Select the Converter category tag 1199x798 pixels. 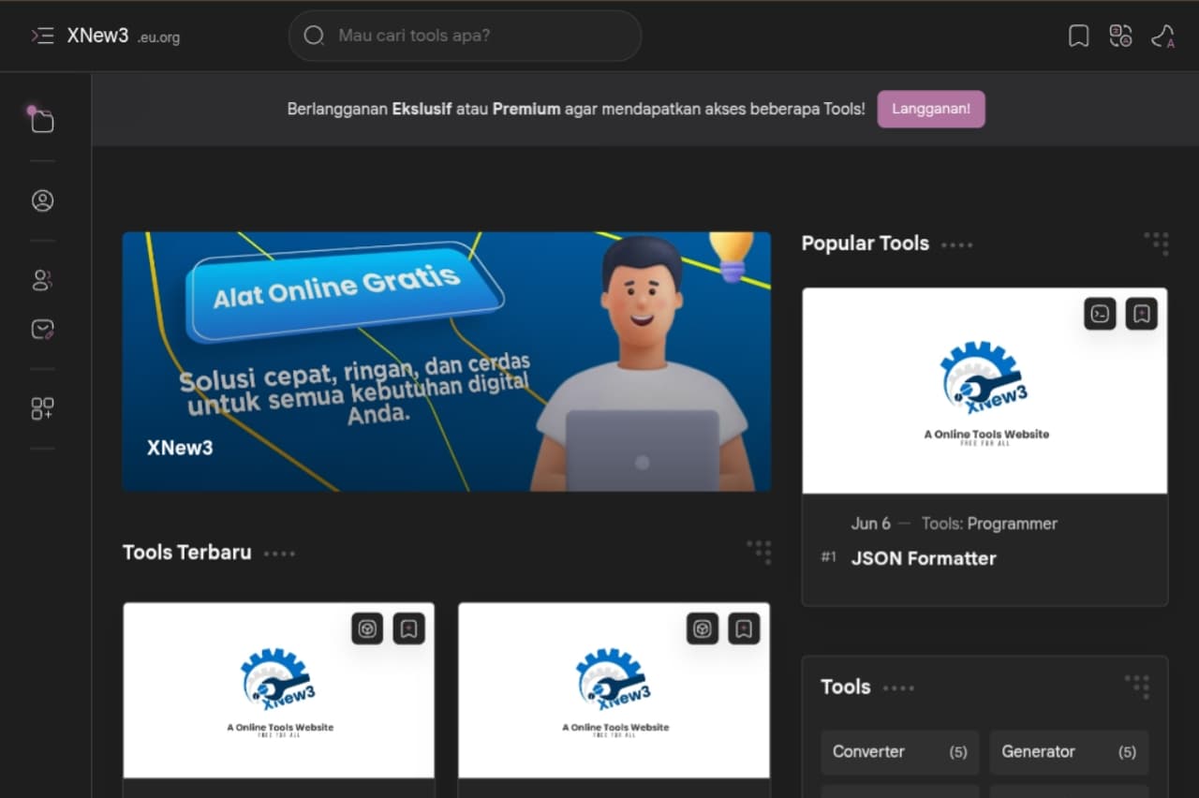tap(900, 752)
